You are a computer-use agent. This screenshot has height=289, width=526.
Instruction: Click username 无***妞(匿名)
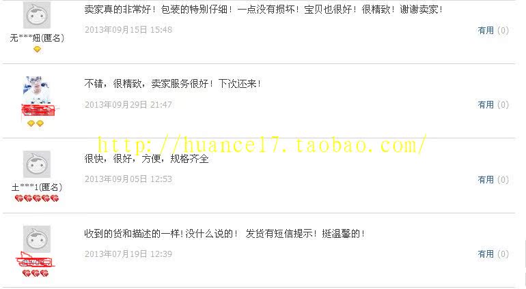coord(37,38)
